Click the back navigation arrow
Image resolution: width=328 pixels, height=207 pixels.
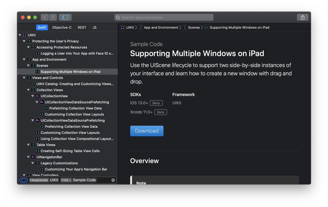pos(45,17)
